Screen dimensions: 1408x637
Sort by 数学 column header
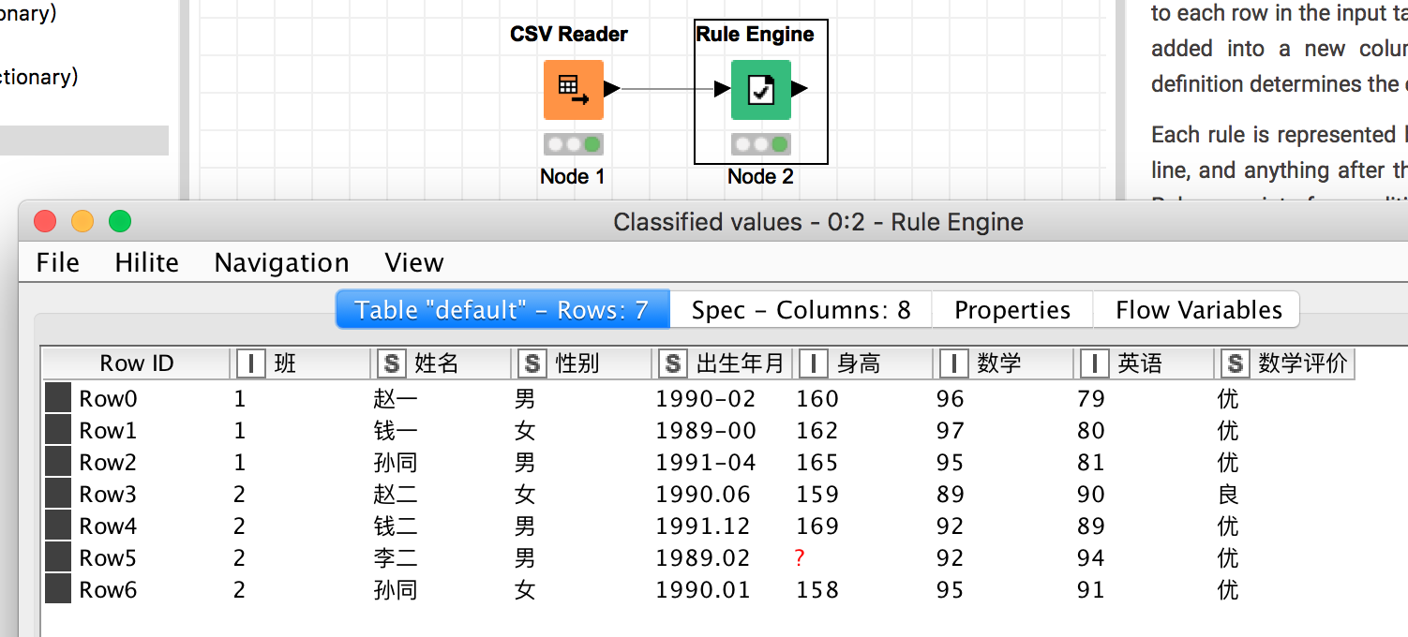click(x=1004, y=363)
